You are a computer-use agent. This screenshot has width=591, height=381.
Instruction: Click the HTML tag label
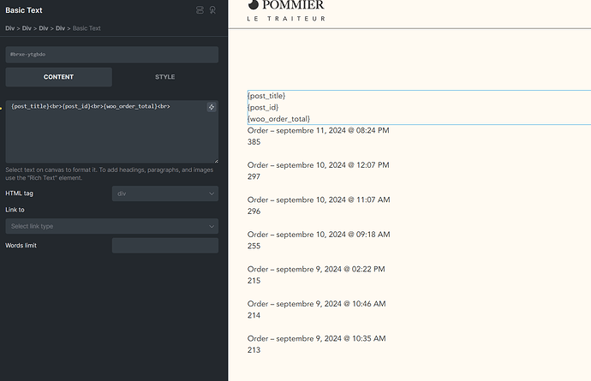pyautogui.click(x=19, y=193)
